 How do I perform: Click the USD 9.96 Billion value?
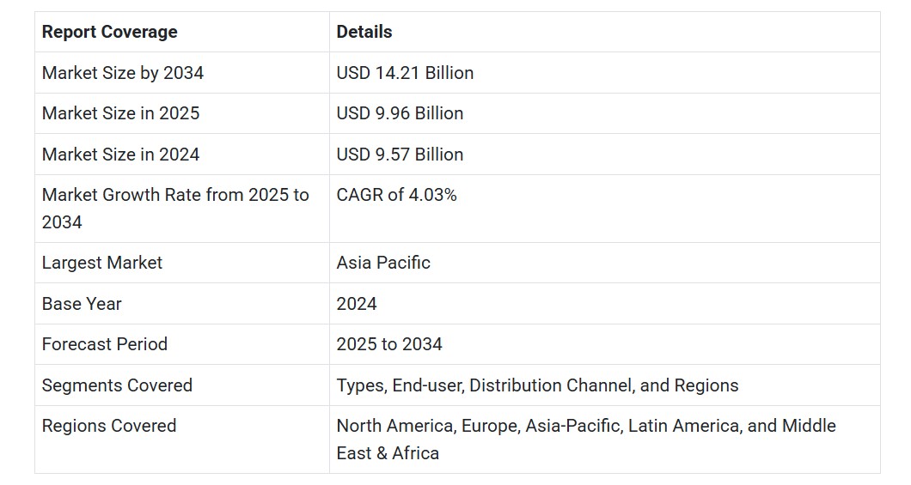(400, 113)
